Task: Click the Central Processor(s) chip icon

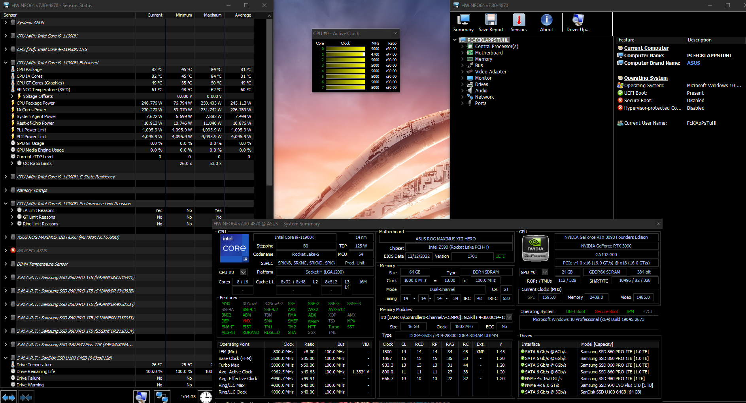Action: (470, 46)
